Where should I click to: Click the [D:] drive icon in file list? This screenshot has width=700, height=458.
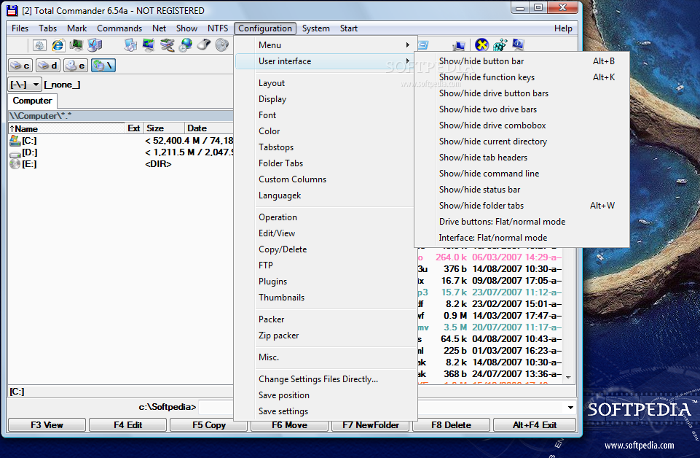[15, 153]
